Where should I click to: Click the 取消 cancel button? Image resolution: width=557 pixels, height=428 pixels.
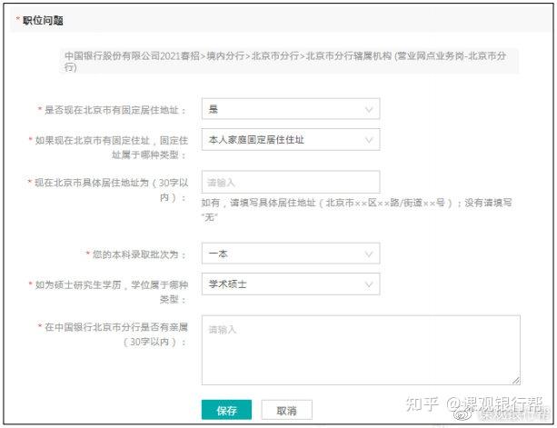286,410
